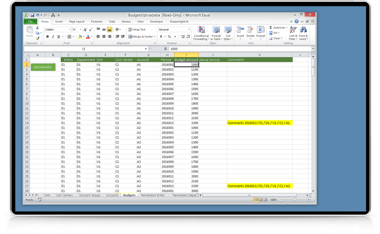Click Delete cells button

point(250,33)
